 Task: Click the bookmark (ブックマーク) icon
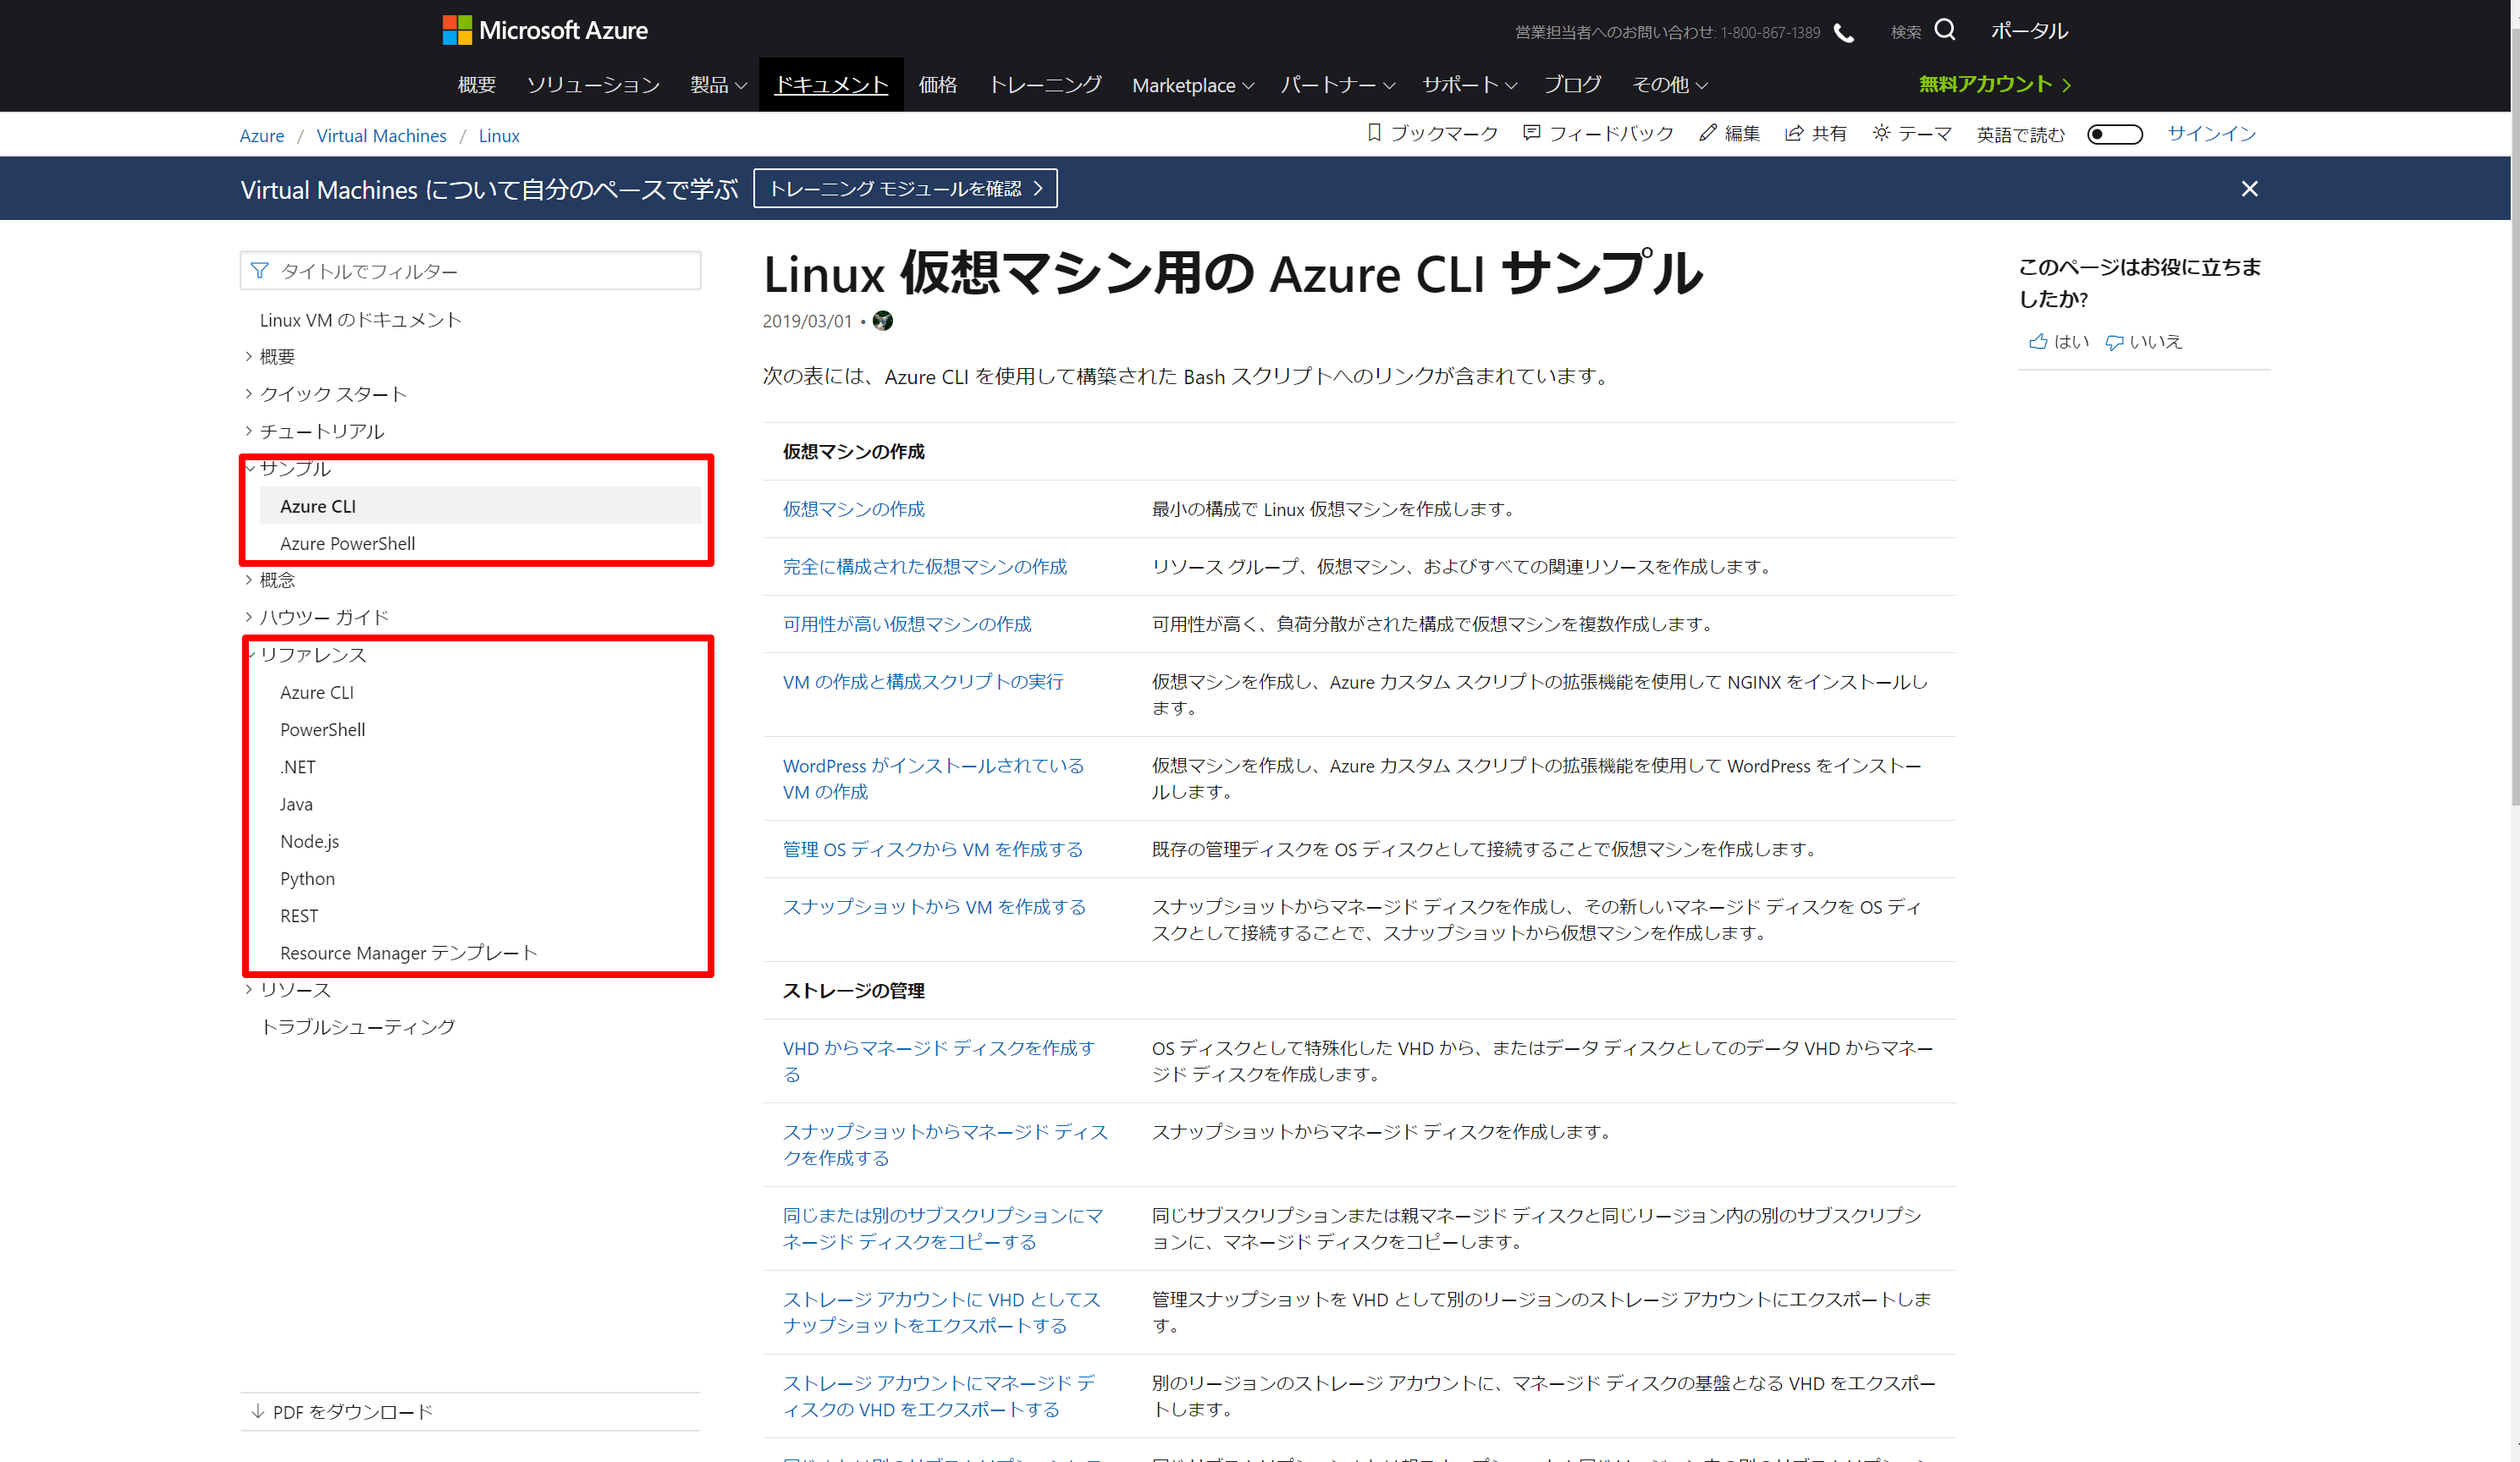coord(1374,133)
